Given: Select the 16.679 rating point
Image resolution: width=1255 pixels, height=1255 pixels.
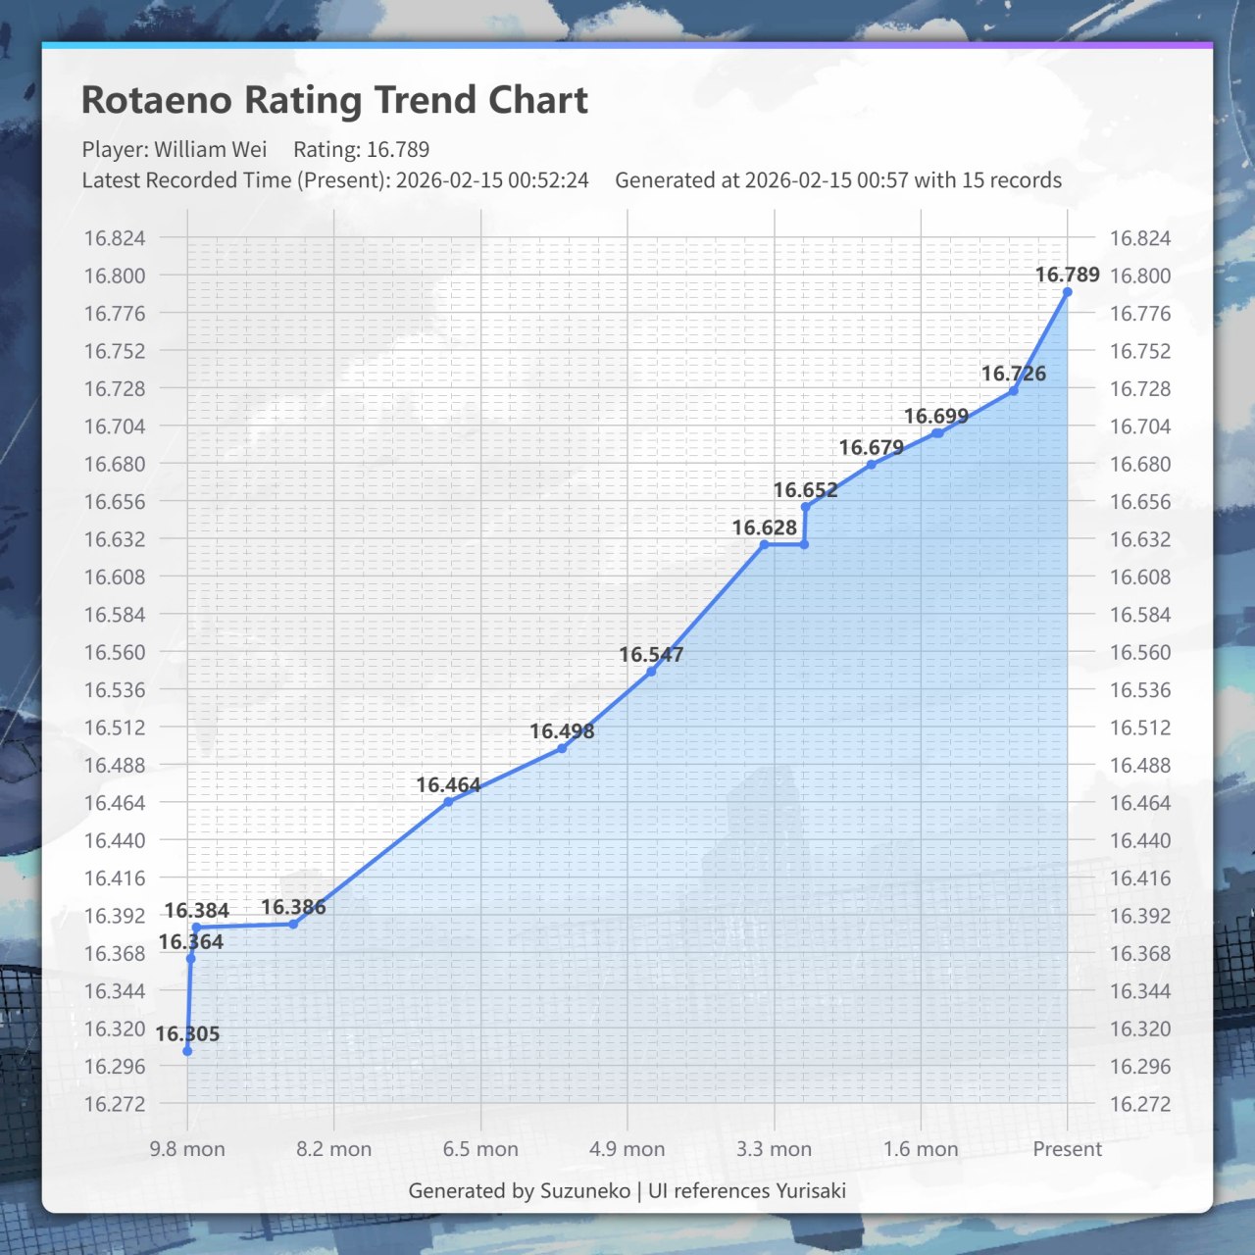Looking at the screenshot, I should (x=871, y=465).
